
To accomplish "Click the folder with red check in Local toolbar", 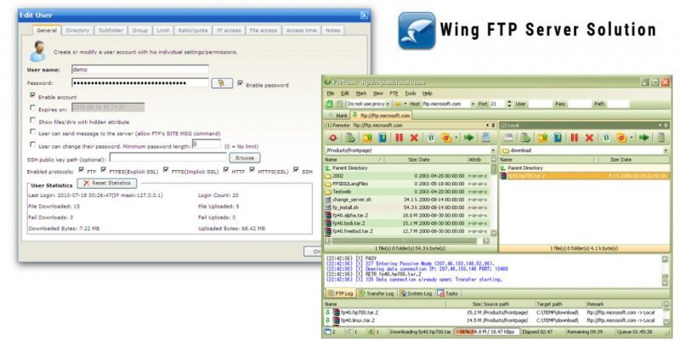I will [x=621, y=138].
